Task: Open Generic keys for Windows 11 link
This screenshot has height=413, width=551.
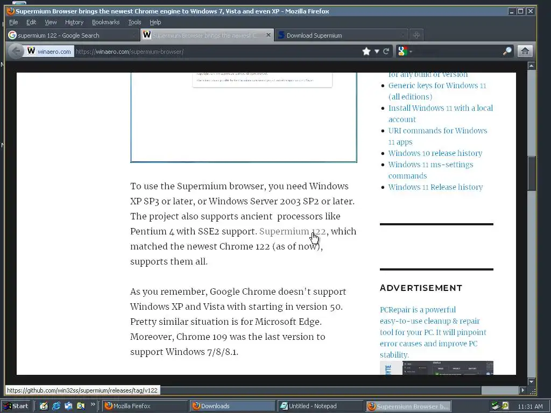Action: pyautogui.click(x=437, y=91)
